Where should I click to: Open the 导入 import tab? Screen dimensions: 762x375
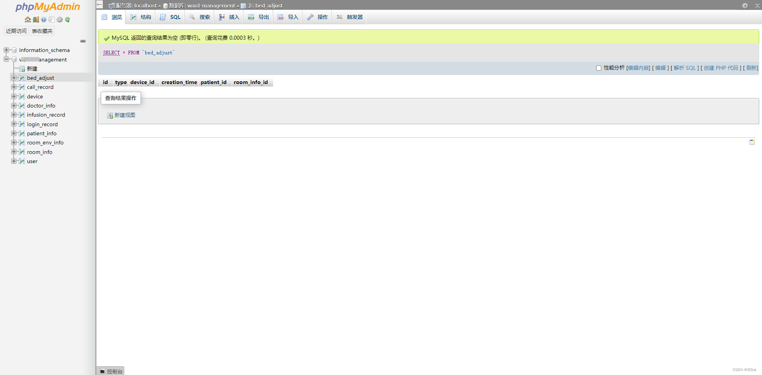pyautogui.click(x=288, y=17)
